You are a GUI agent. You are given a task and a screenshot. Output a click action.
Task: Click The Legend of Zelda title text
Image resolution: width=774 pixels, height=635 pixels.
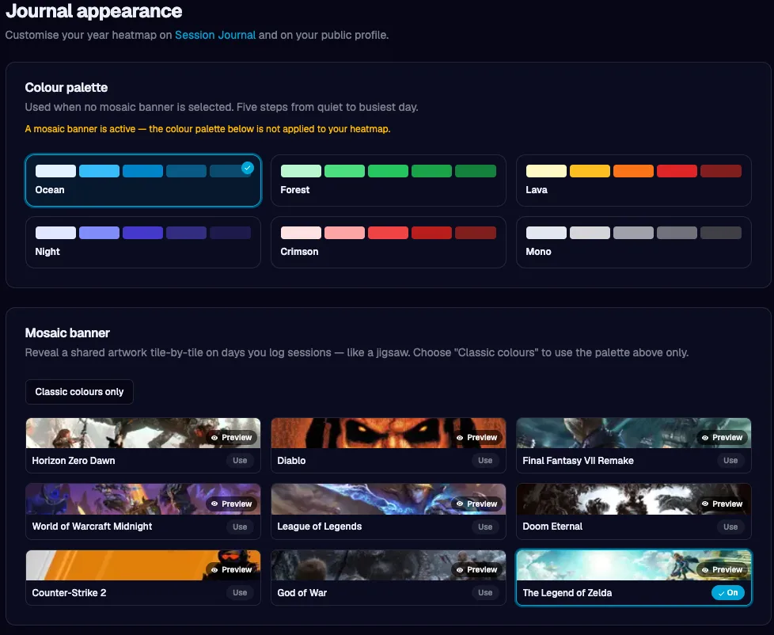pyautogui.click(x=567, y=593)
